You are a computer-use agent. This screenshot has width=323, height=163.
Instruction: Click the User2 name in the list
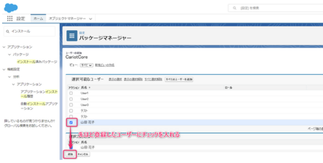(84, 99)
